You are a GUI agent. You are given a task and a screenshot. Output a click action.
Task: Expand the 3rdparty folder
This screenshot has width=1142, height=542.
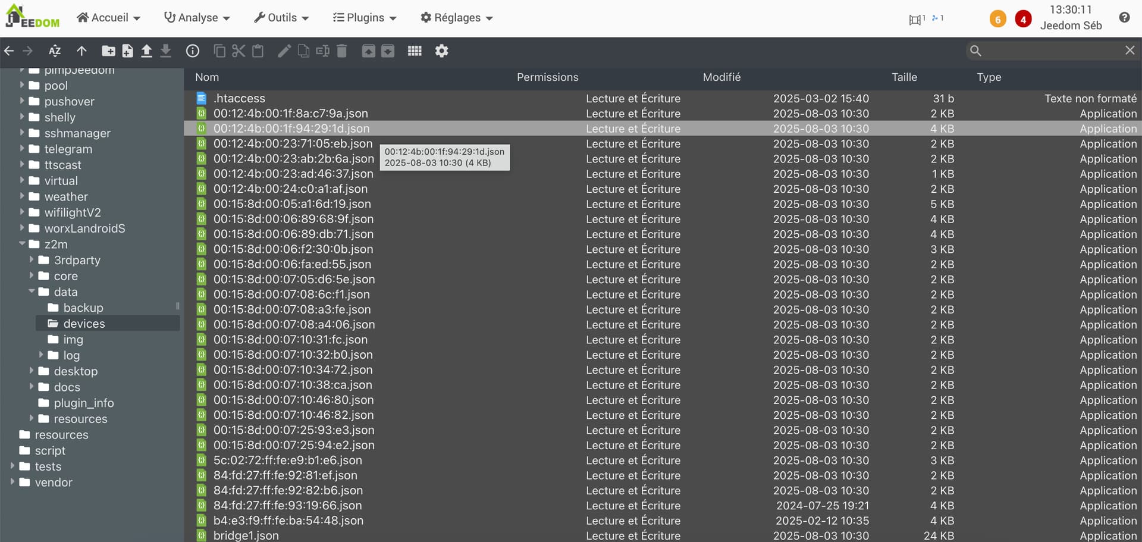coord(32,260)
